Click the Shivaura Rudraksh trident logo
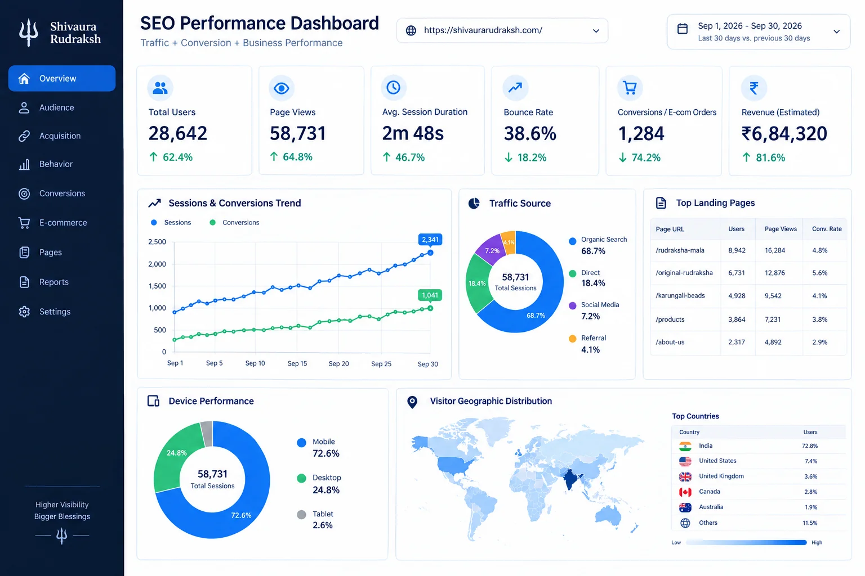This screenshot has width=865, height=576. click(x=29, y=33)
